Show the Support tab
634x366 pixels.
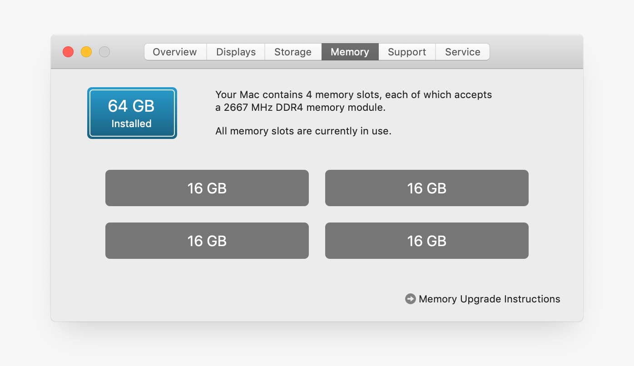tap(407, 52)
